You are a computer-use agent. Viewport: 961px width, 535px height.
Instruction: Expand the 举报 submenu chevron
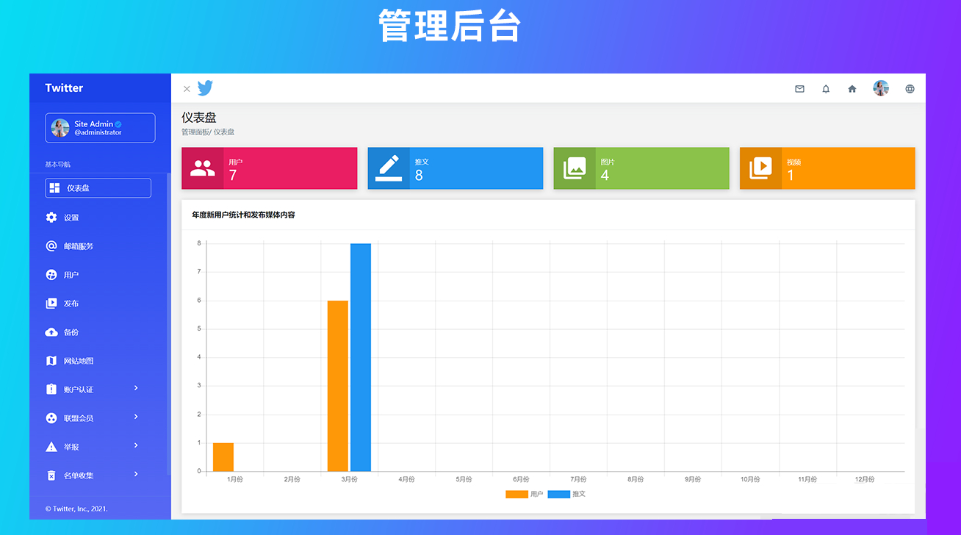click(136, 445)
